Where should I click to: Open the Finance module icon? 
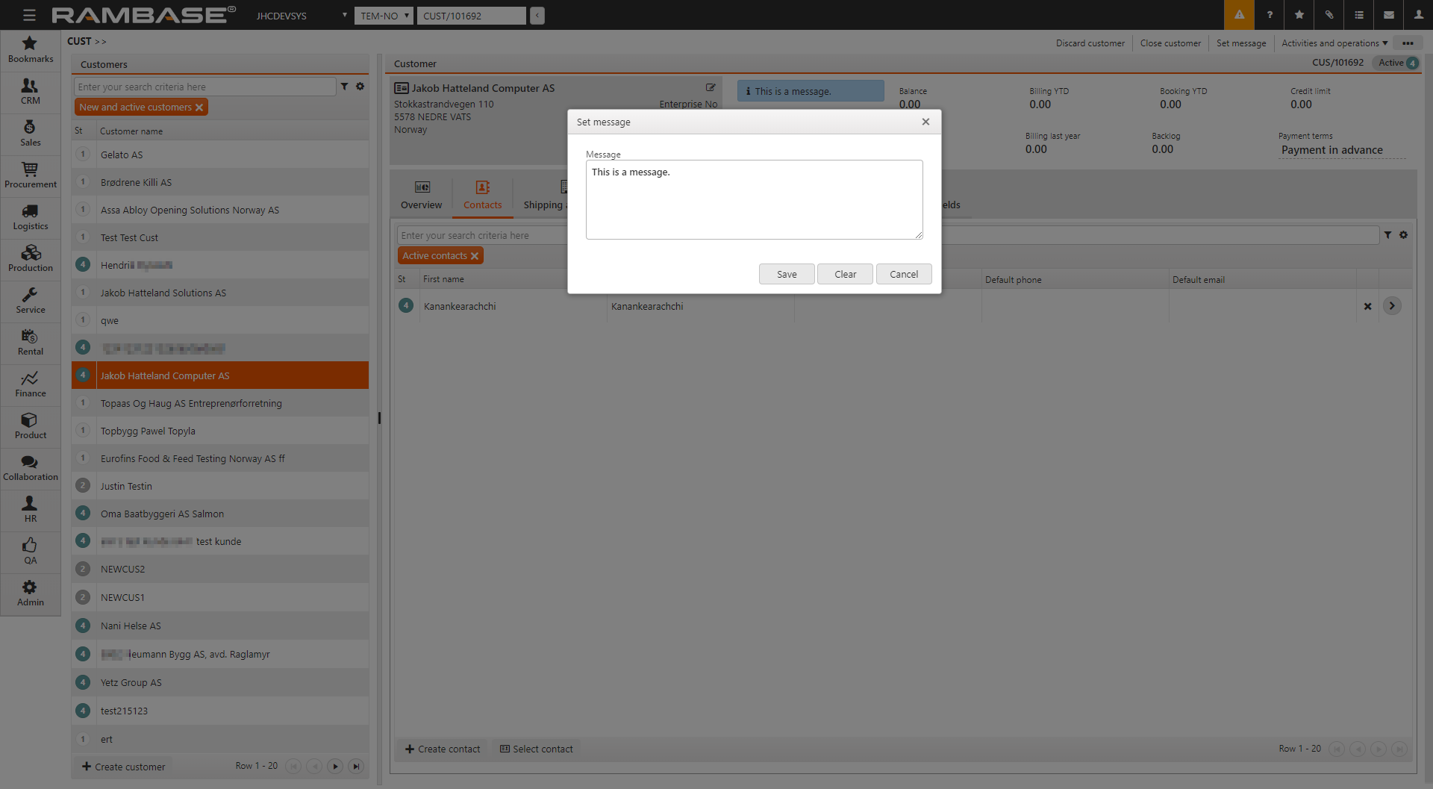(30, 384)
